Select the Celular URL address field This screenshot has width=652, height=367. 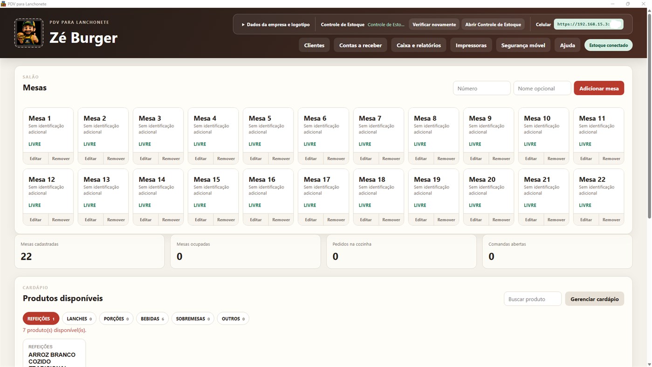(589, 24)
